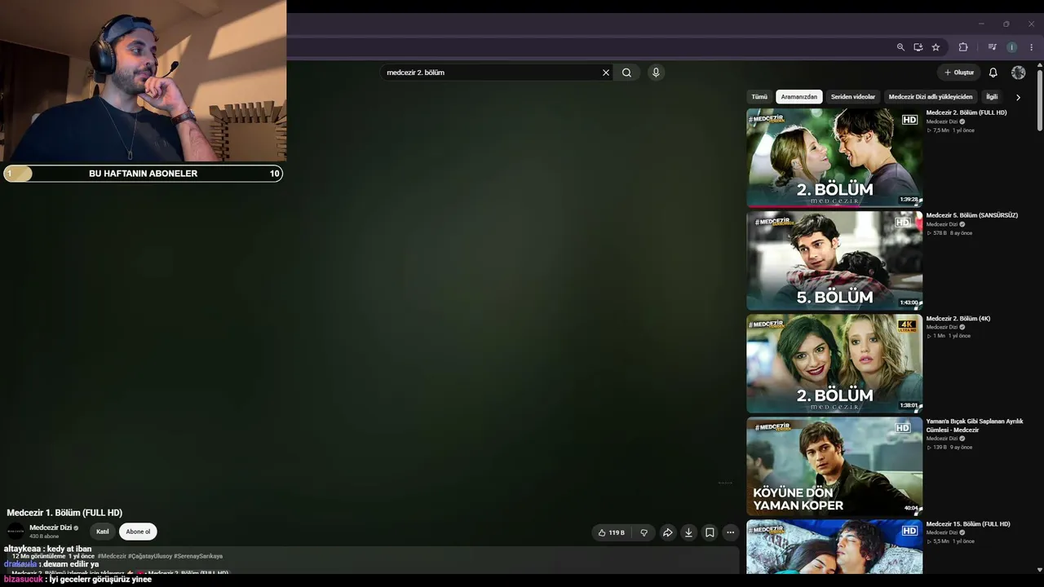1044x587 pixels.
Task: Click the install app icon in address bar
Action: coord(918,47)
